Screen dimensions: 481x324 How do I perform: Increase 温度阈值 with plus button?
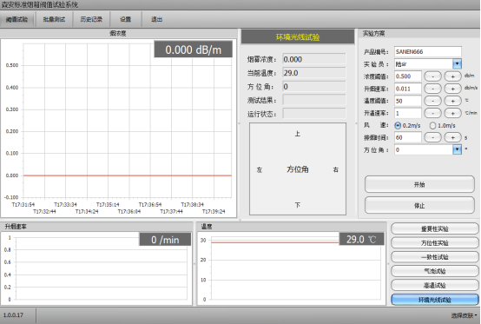pyautogui.click(x=452, y=101)
